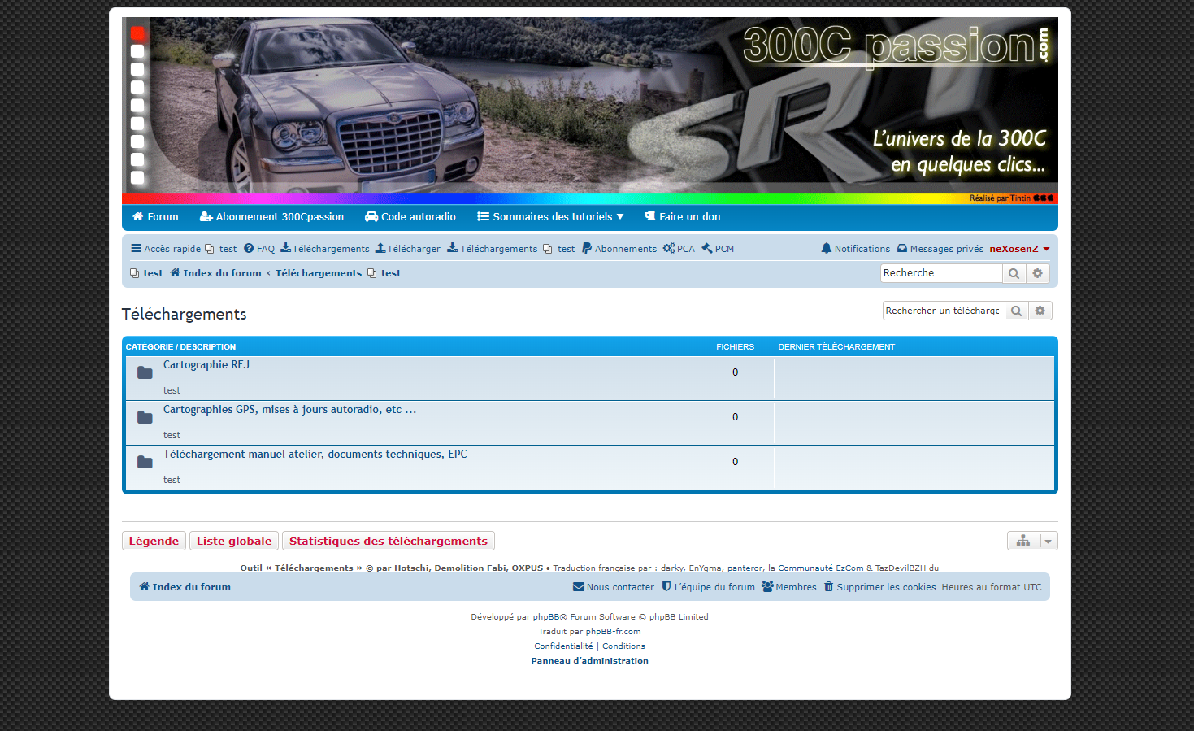Click the magnifier button for download search

[1016, 311]
